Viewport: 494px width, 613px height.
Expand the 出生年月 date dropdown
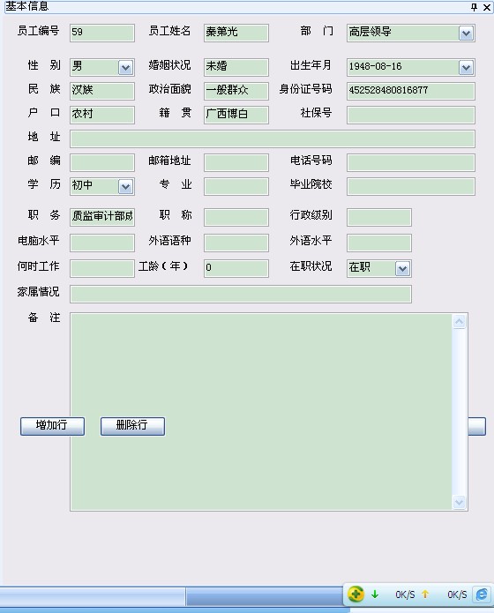click(466, 68)
